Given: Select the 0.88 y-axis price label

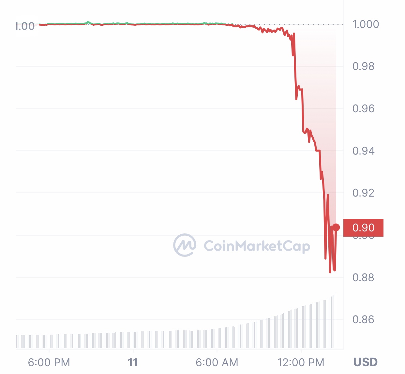Looking at the screenshot, I should (363, 277).
